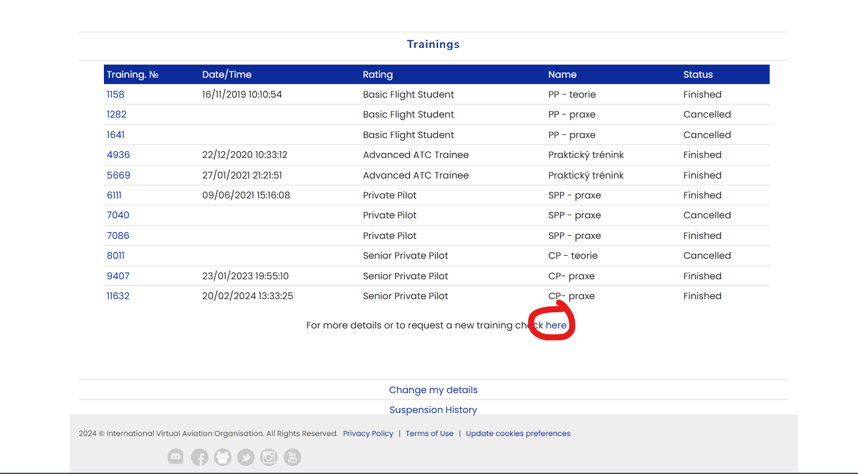Open training number 6111

tap(114, 195)
